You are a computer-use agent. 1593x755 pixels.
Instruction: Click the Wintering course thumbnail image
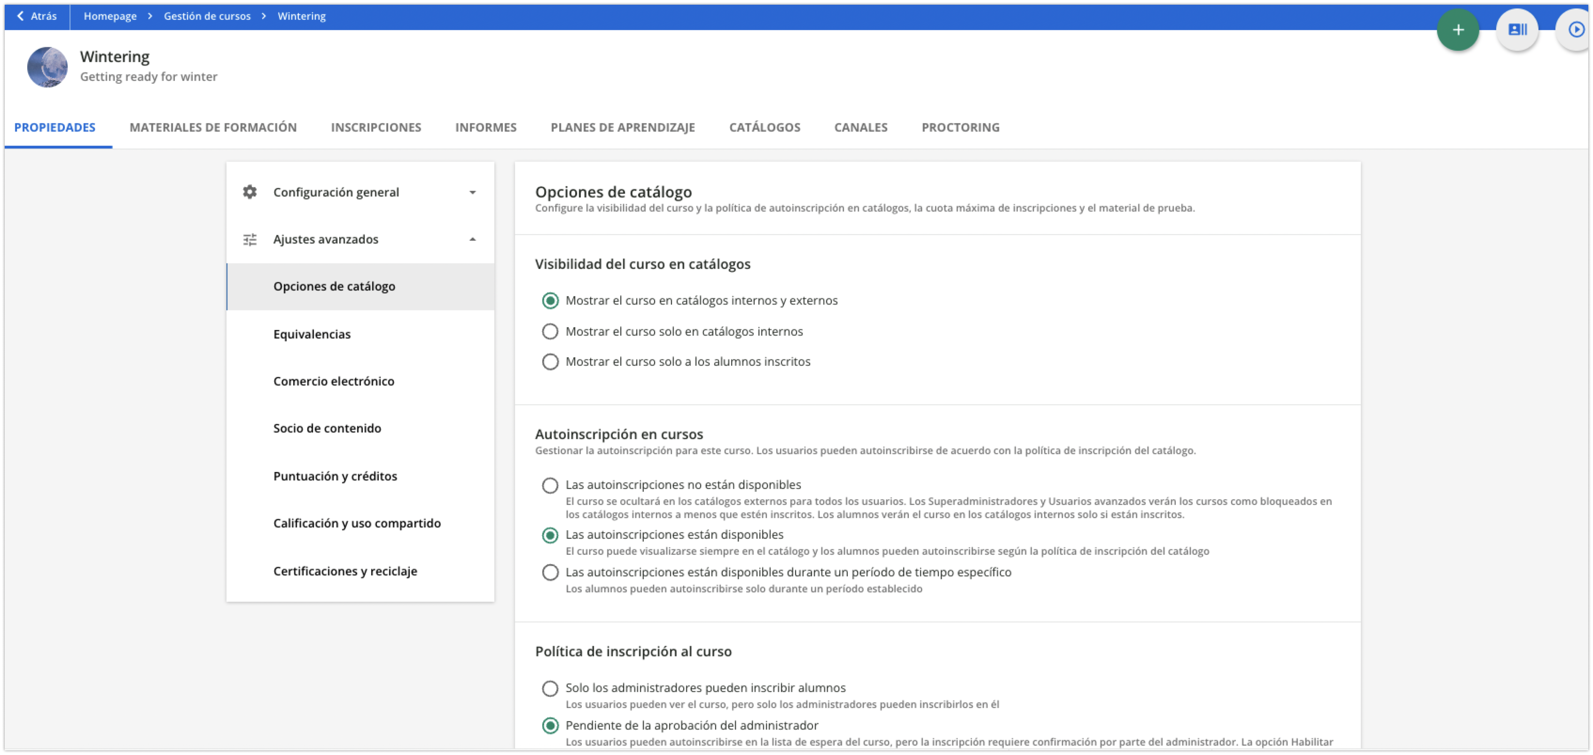47,67
